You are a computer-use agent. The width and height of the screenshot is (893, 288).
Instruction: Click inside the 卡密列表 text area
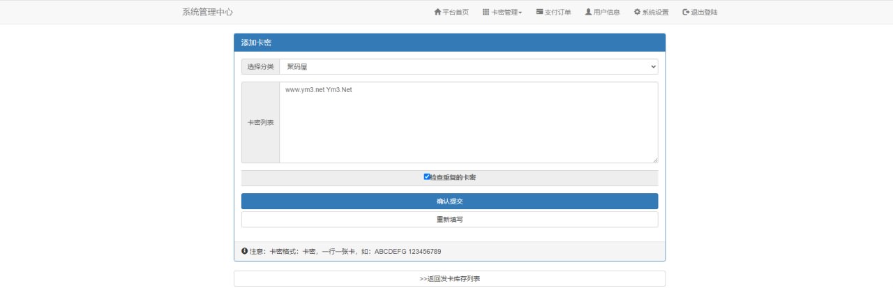pos(469,122)
